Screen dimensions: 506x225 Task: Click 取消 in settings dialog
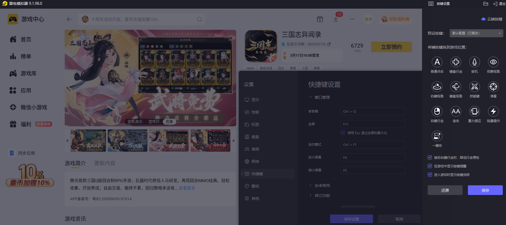tap(399, 219)
